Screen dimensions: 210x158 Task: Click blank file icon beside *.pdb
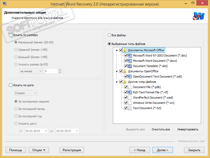(x=130, y=87)
